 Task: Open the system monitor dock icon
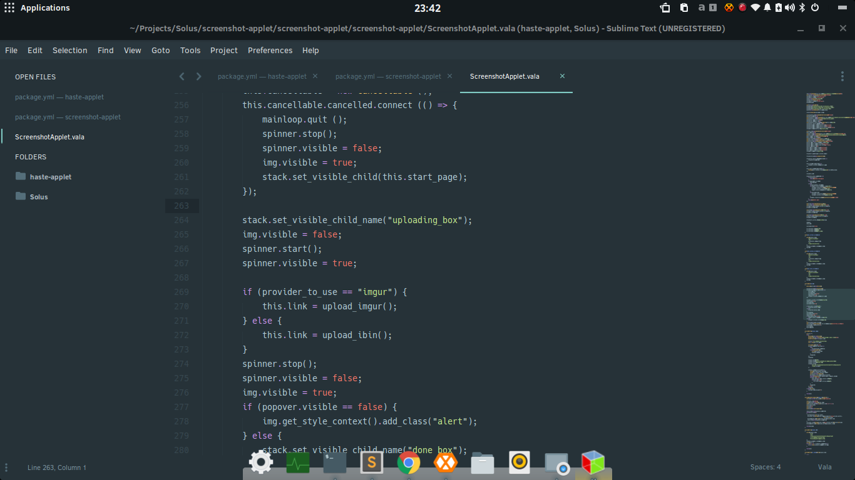[298, 463]
